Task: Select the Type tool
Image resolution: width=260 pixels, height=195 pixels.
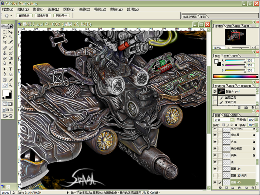Action: pyautogui.click(x=10, y=69)
